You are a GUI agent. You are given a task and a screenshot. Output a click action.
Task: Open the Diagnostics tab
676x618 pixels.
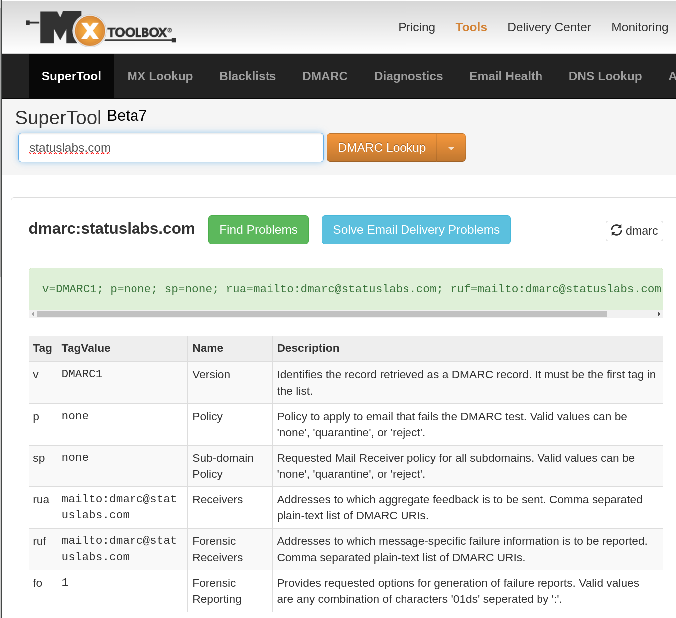[408, 76]
